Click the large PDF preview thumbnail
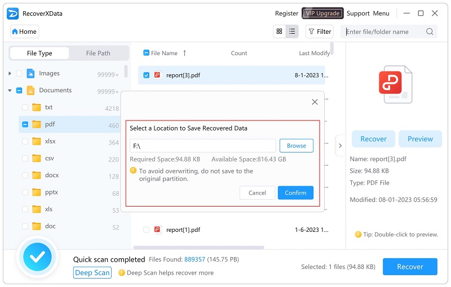The image size is (451, 287). click(395, 84)
